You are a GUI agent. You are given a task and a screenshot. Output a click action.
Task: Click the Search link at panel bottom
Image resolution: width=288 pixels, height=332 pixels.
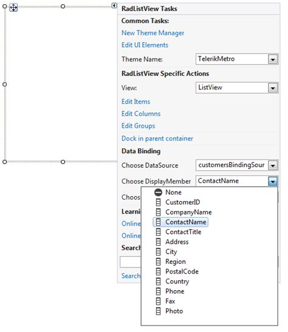pyautogui.click(x=131, y=276)
